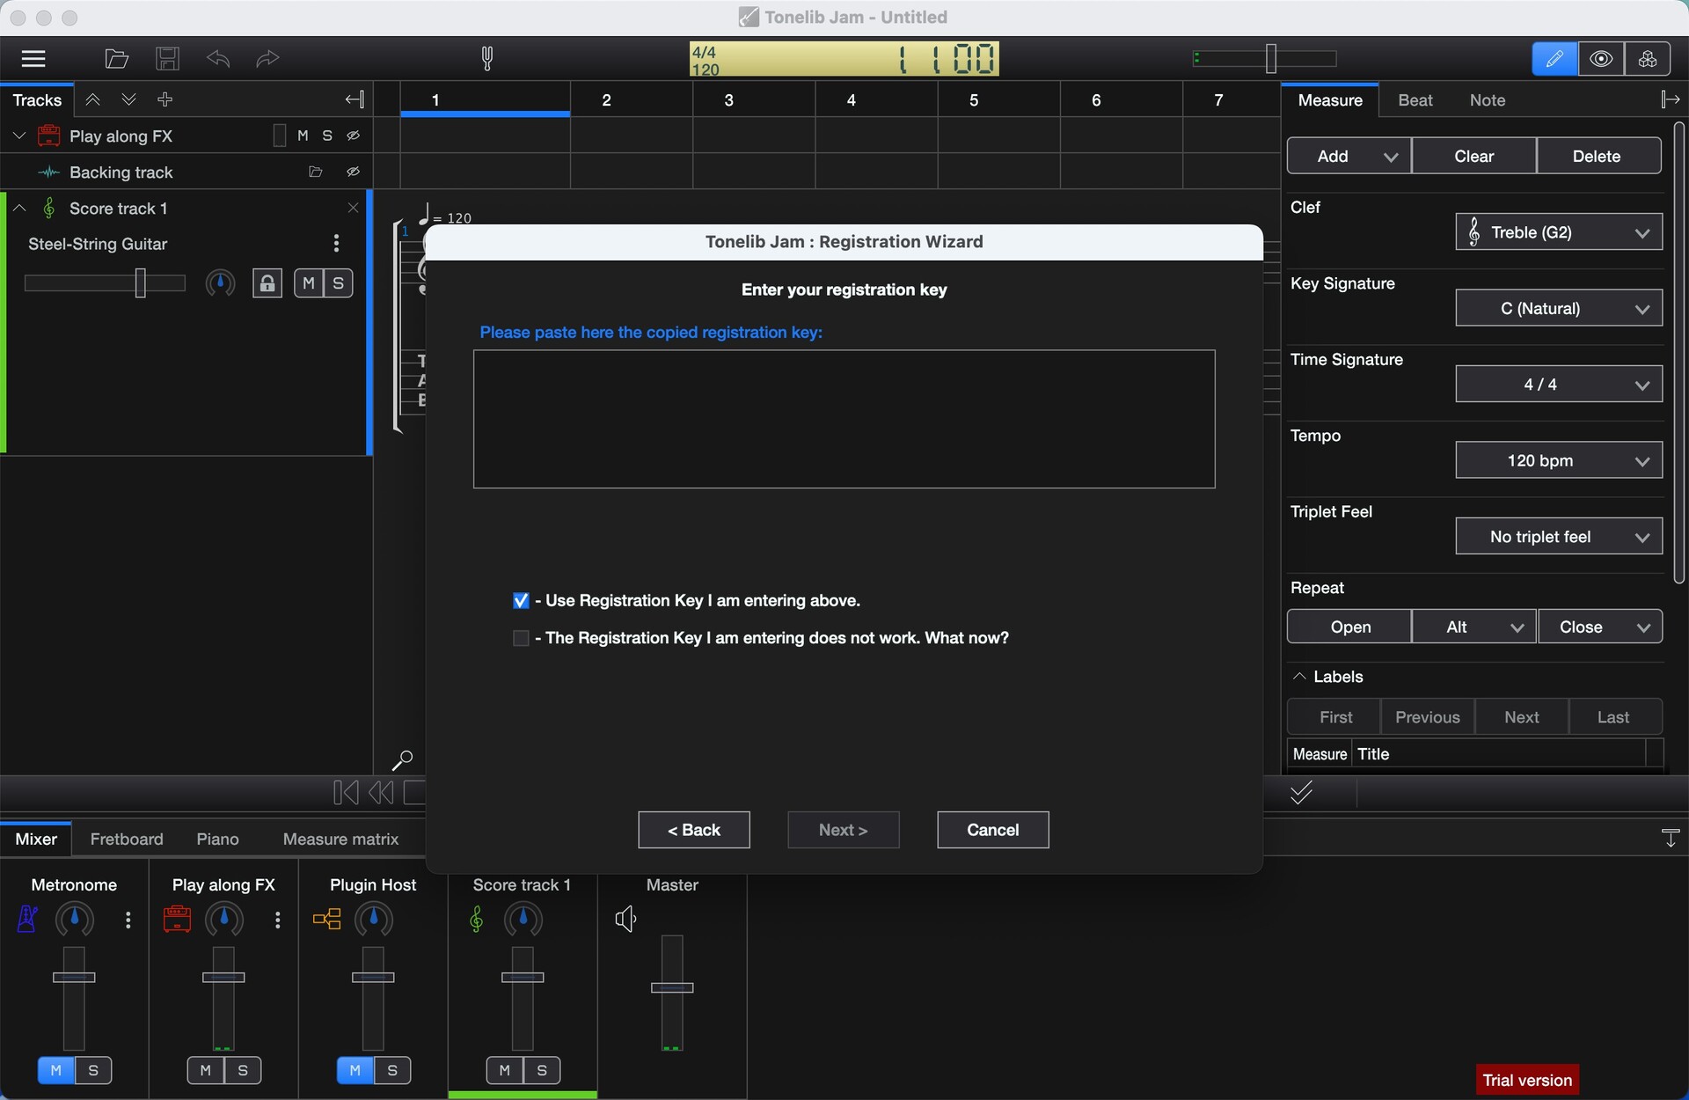Click the redo arrow icon
This screenshot has width=1689, height=1100.
coord(267,59)
